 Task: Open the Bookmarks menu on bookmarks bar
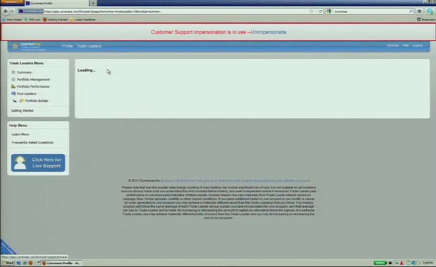pyautogui.click(x=426, y=20)
